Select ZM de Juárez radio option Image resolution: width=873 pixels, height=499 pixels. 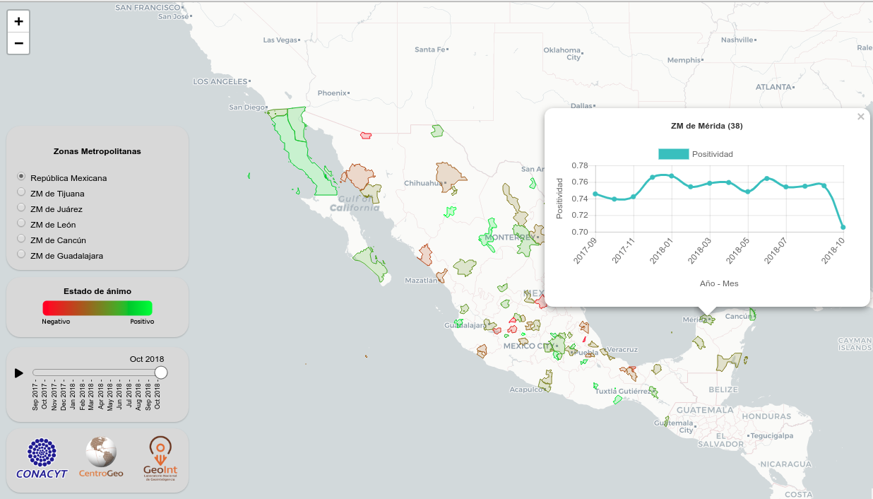(21, 208)
